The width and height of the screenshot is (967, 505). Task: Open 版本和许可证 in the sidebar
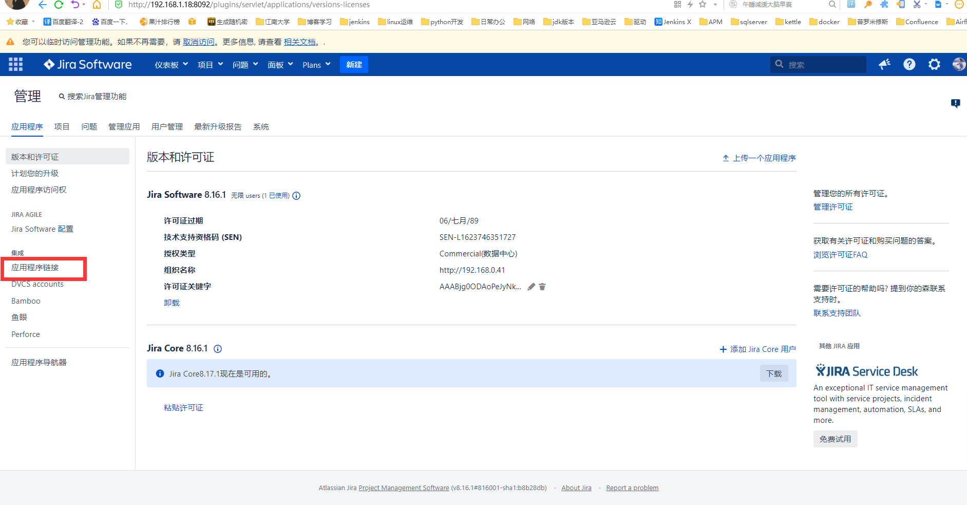67,157
